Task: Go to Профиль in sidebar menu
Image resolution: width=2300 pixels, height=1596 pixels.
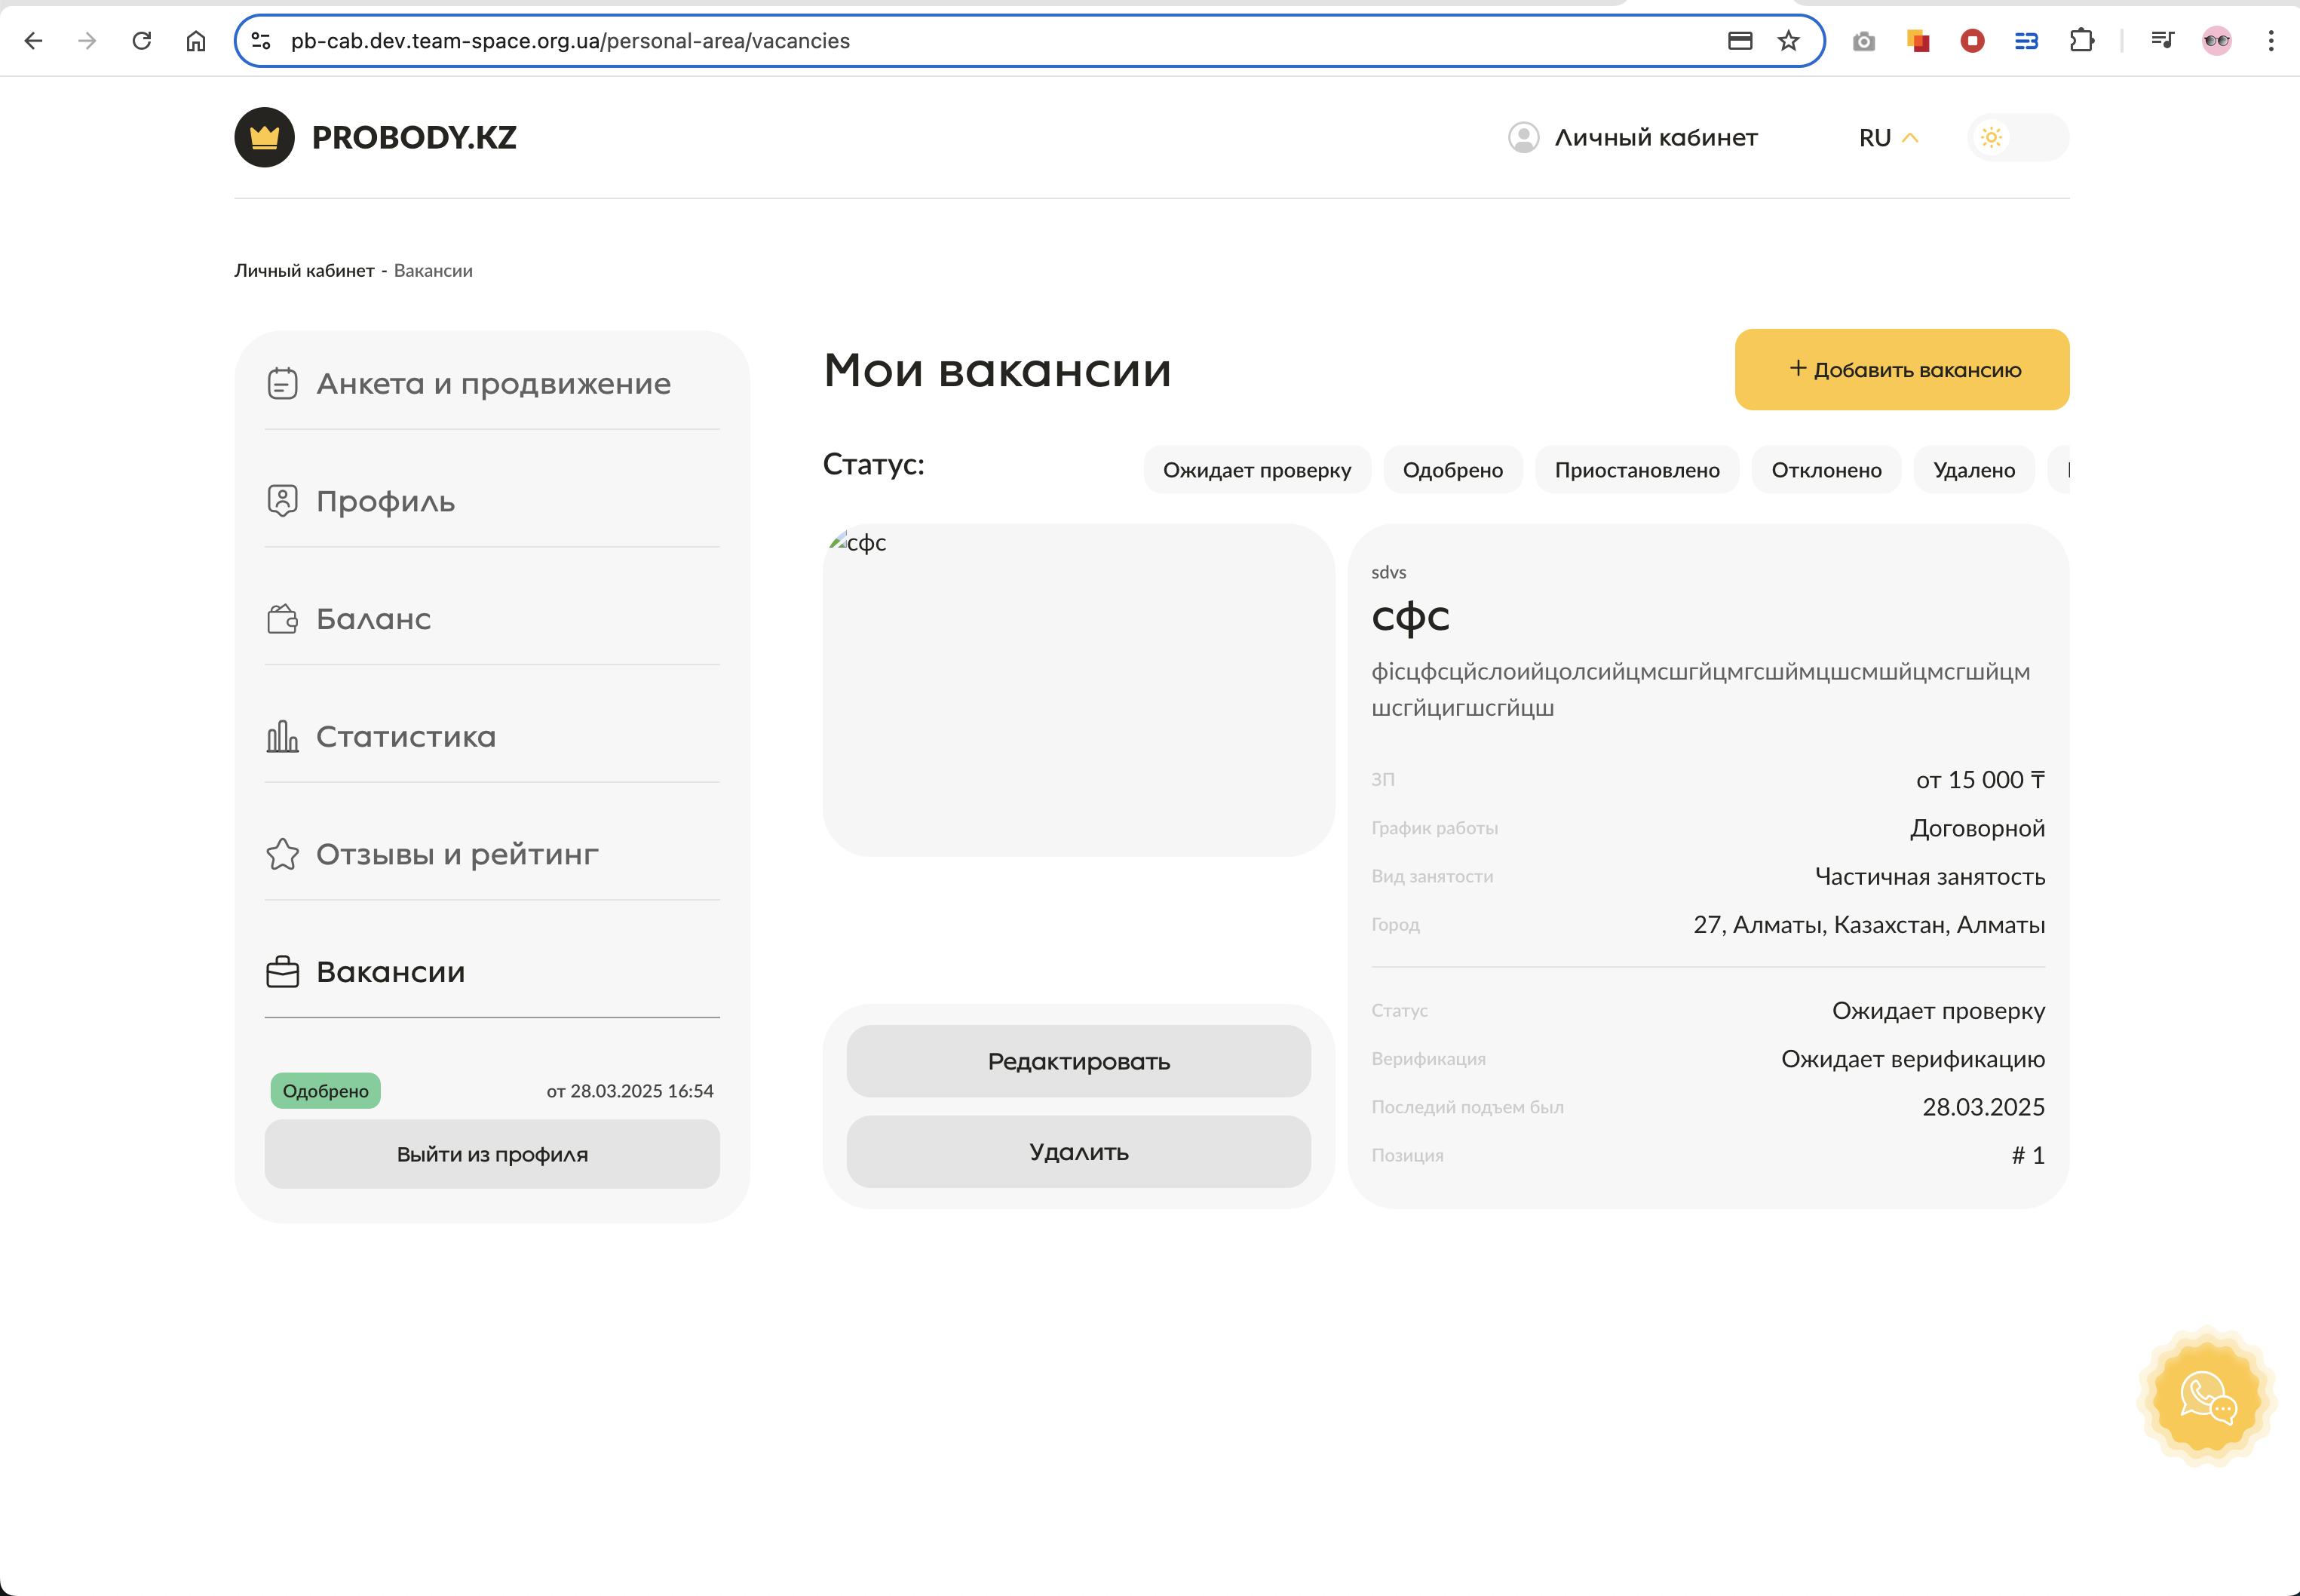Action: [x=385, y=501]
